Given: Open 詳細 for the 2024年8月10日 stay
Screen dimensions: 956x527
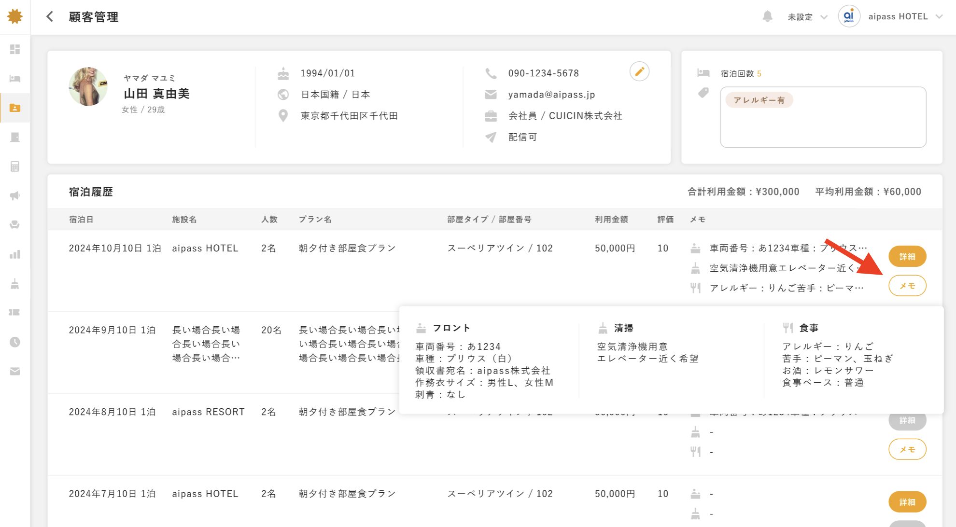Looking at the screenshot, I should (907, 421).
